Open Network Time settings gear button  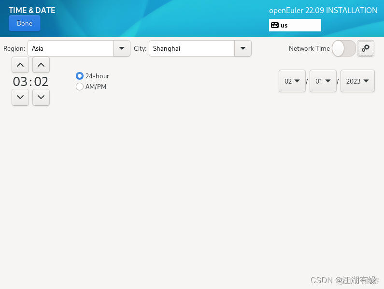click(366, 48)
